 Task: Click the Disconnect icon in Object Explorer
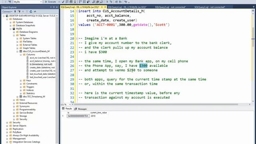pyautogui.click(x=19, y=12)
